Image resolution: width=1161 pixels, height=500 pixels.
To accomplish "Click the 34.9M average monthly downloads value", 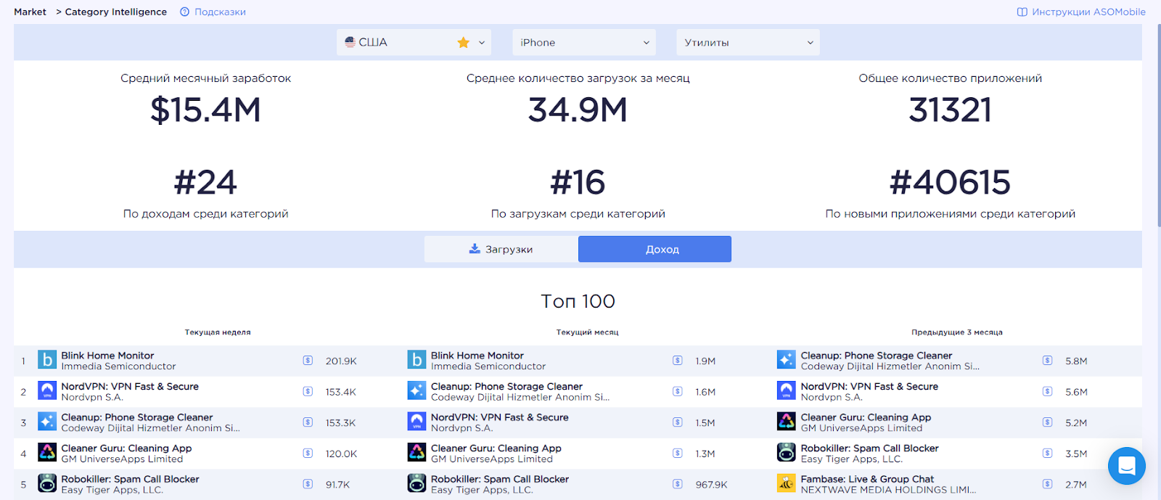I will click(x=578, y=110).
